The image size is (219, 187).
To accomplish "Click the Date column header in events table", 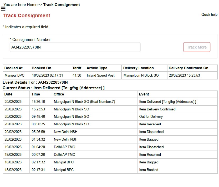I will tap(8, 94).
